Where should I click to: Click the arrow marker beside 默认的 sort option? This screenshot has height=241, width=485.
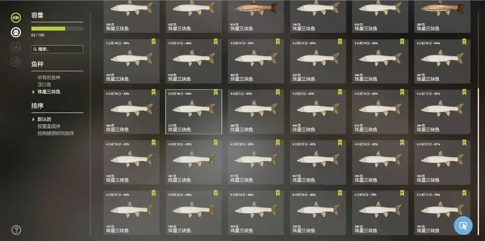tap(33, 119)
